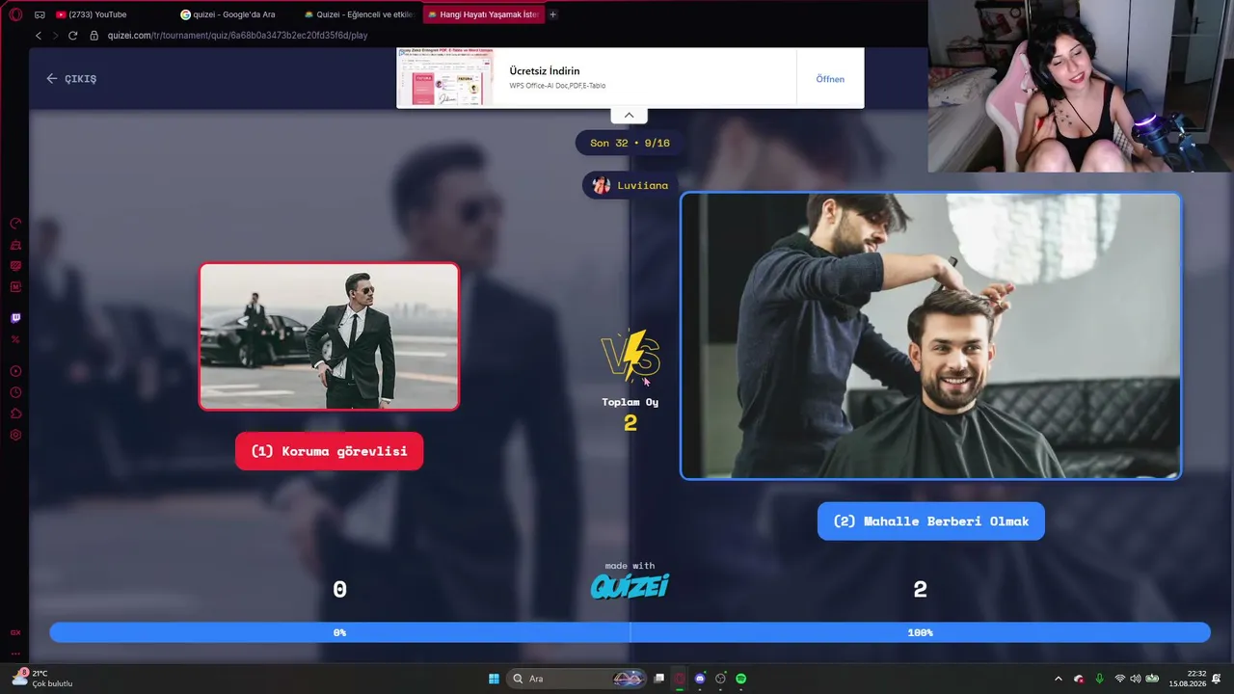This screenshot has height=694, width=1234.
Task: Open GX Control in the Opera sidebar
Action: pos(15,224)
